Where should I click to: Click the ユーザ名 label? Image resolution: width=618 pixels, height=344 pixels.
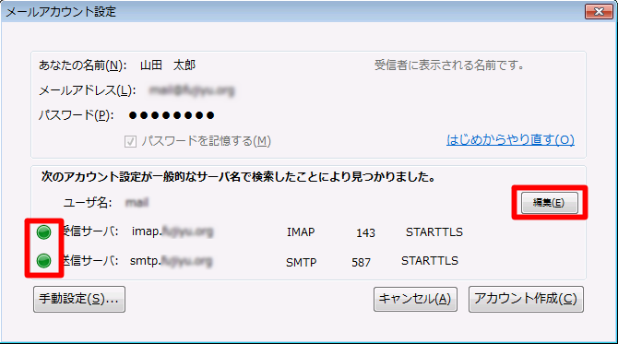pyautogui.click(x=88, y=203)
